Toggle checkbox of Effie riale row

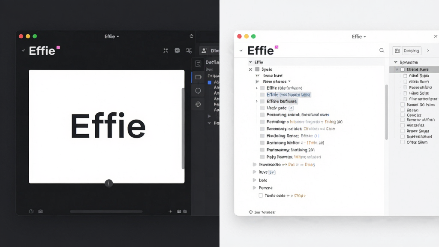click(262, 88)
